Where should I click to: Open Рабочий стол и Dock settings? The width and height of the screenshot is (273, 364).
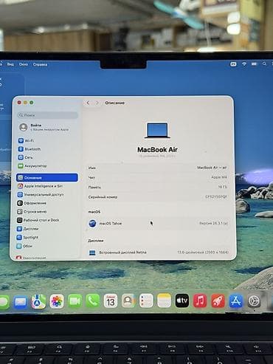(x=38, y=220)
